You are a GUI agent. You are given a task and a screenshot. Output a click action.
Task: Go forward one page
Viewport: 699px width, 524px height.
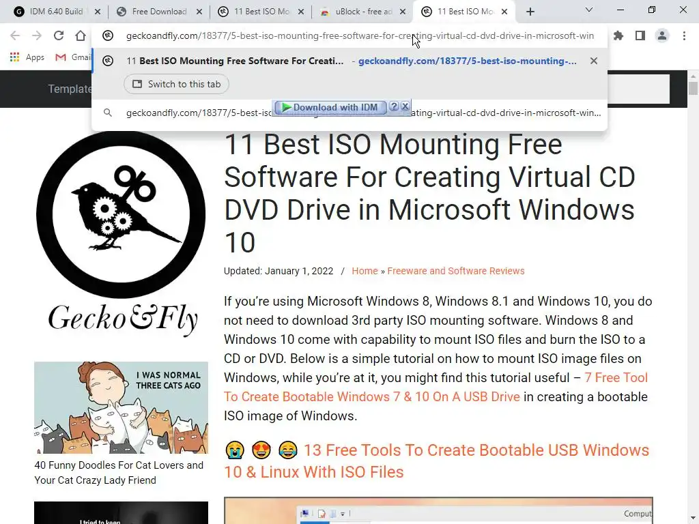(x=37, y=35)
